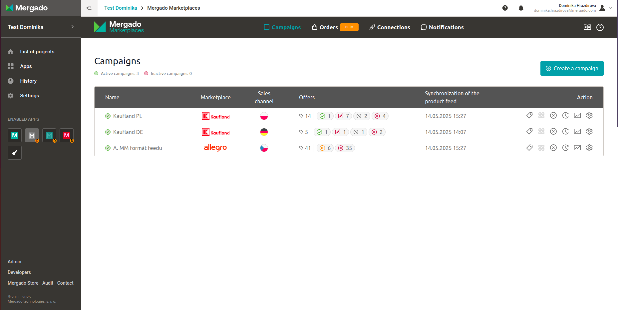Screen dimensions: 618x310
Task: Open settings gear for Kaufland PL campaign
Action: pos(589,116)
